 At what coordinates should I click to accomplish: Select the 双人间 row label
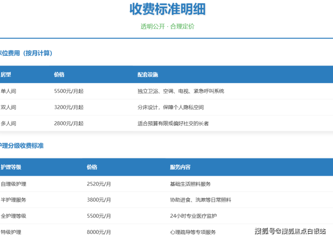[x=9, y=107]
